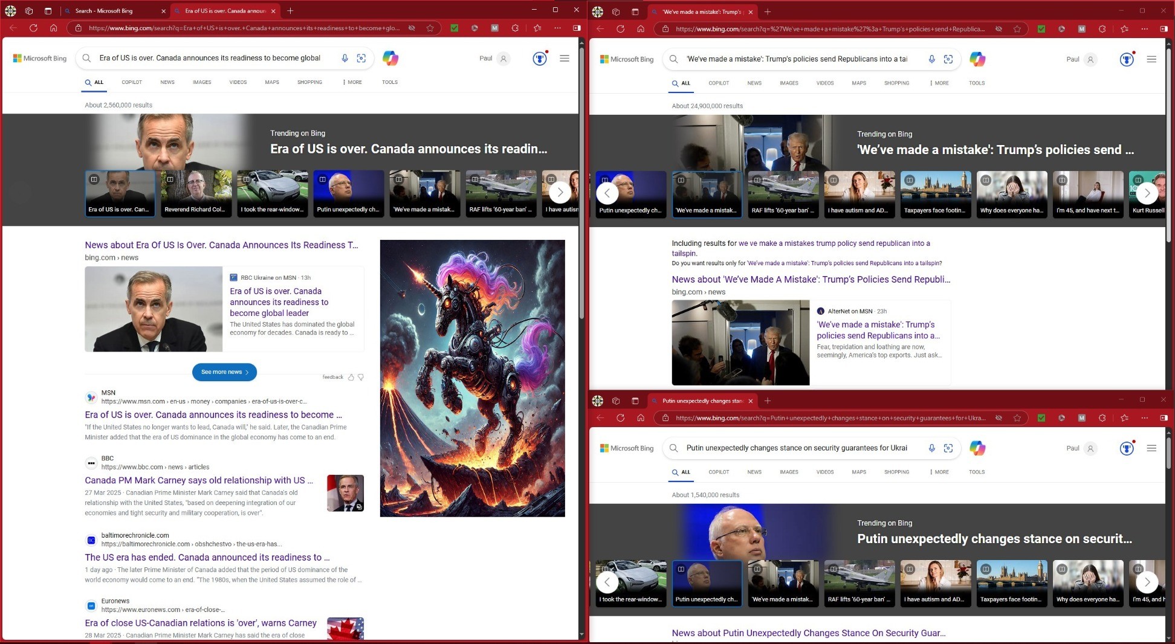The height and width of the screenshot is (644, 1175).
Task: Click the rewards trophy icon in the left window
Action: 540,58
